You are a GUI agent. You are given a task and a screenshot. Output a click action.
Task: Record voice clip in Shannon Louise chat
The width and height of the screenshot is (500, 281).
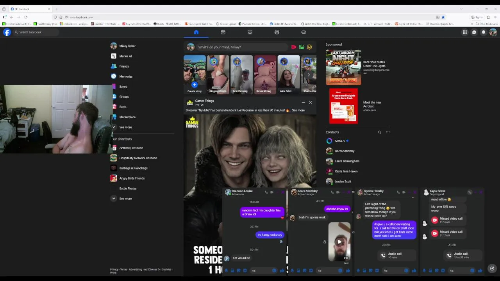click(x=226, y=270)
